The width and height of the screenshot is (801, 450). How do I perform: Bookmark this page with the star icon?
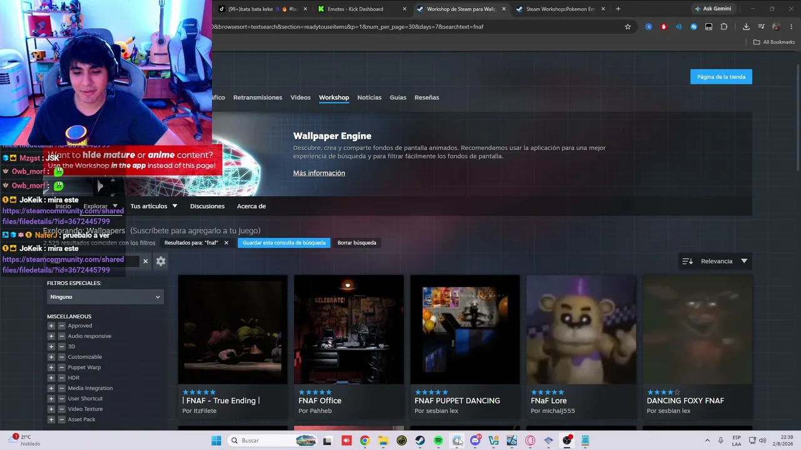[x=628, y=27]
